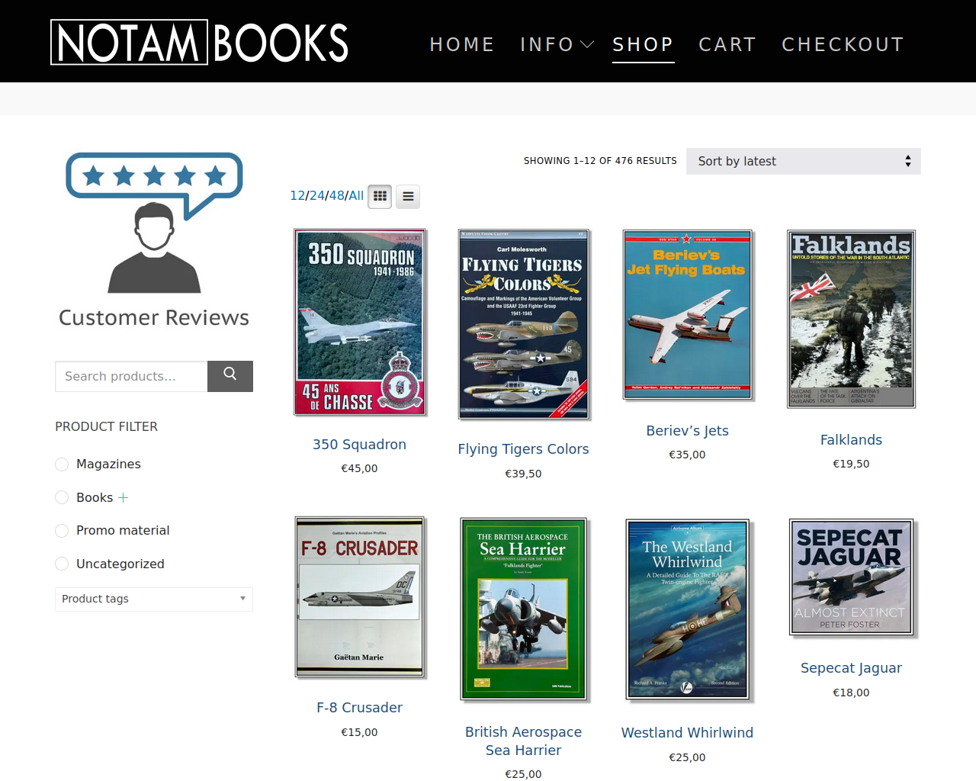
Task: Show 48 products per page
Action: click(337, 195)
